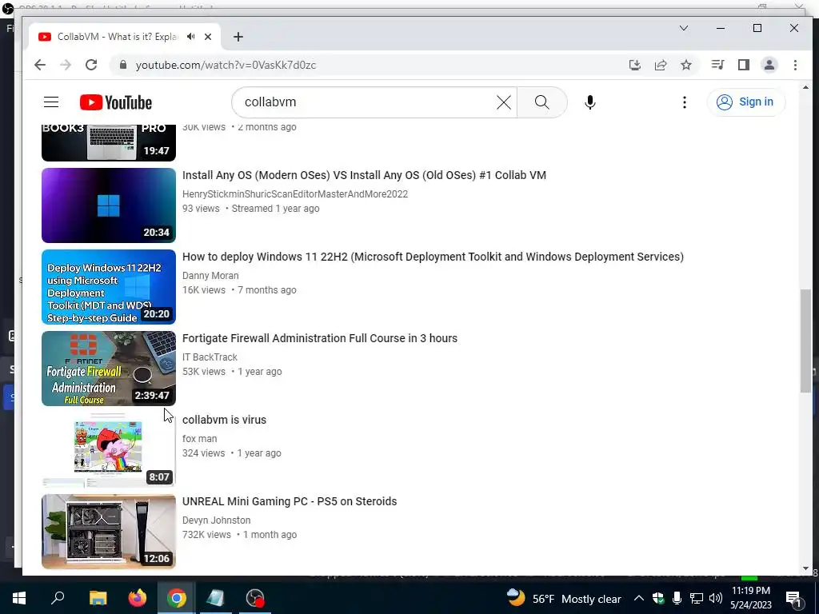Open taskbar search
The height and width of the screenshot is (614, 819).
(x=58, y=598)
